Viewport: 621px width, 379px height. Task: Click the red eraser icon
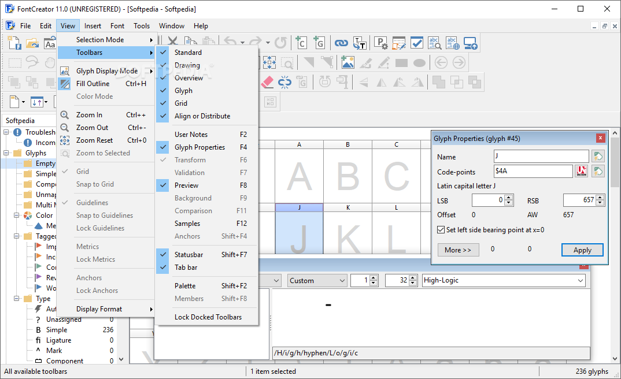click(267, 82)
